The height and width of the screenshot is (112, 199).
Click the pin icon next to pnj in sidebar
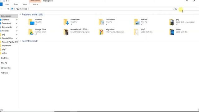click(16, 35)
